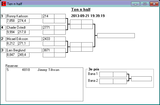Screen dimensions: 160x105
Task: Select score field showing 2771
Action: (x=48, y=28)
